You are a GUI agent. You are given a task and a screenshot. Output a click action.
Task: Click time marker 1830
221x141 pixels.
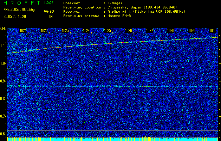pyautogui.click(x=213, y=31)
